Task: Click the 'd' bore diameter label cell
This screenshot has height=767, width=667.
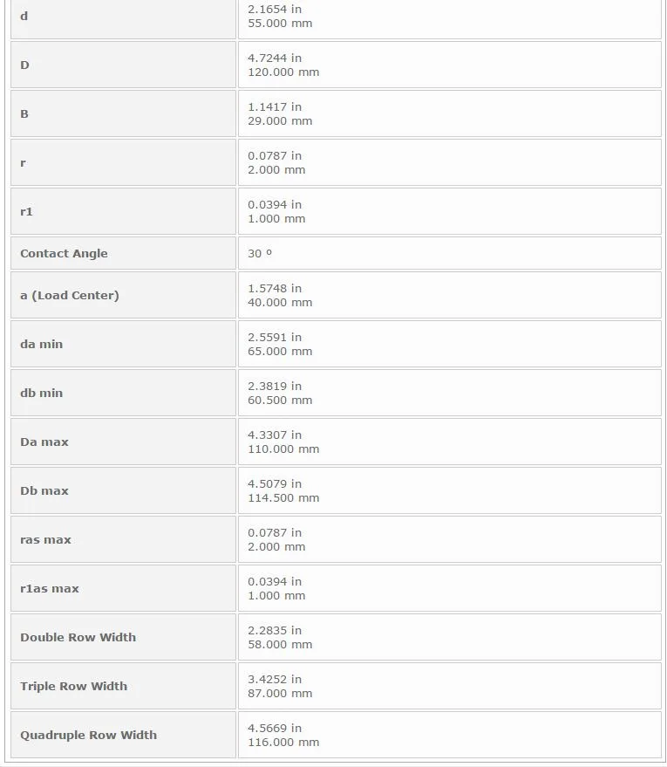Action: pos(123,18)
